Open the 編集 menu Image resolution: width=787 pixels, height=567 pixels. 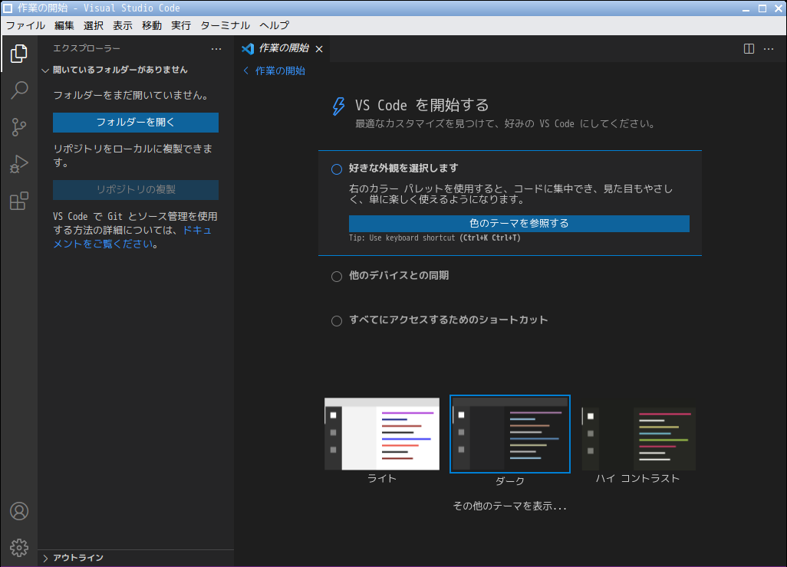coord(64,25)
